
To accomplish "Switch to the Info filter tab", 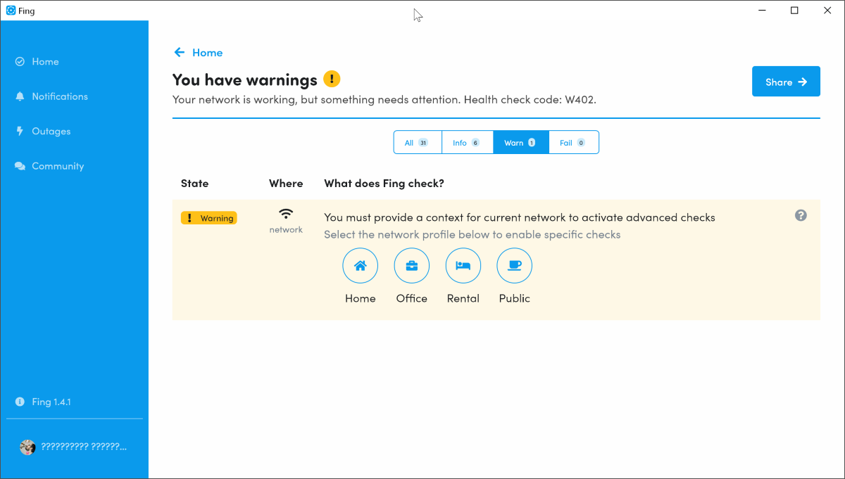I will [x=467, y=142].
